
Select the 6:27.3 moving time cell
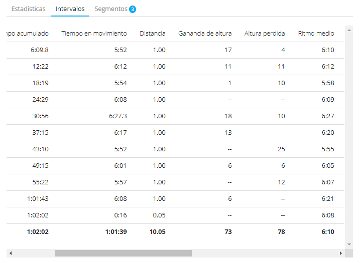point(117,116)
